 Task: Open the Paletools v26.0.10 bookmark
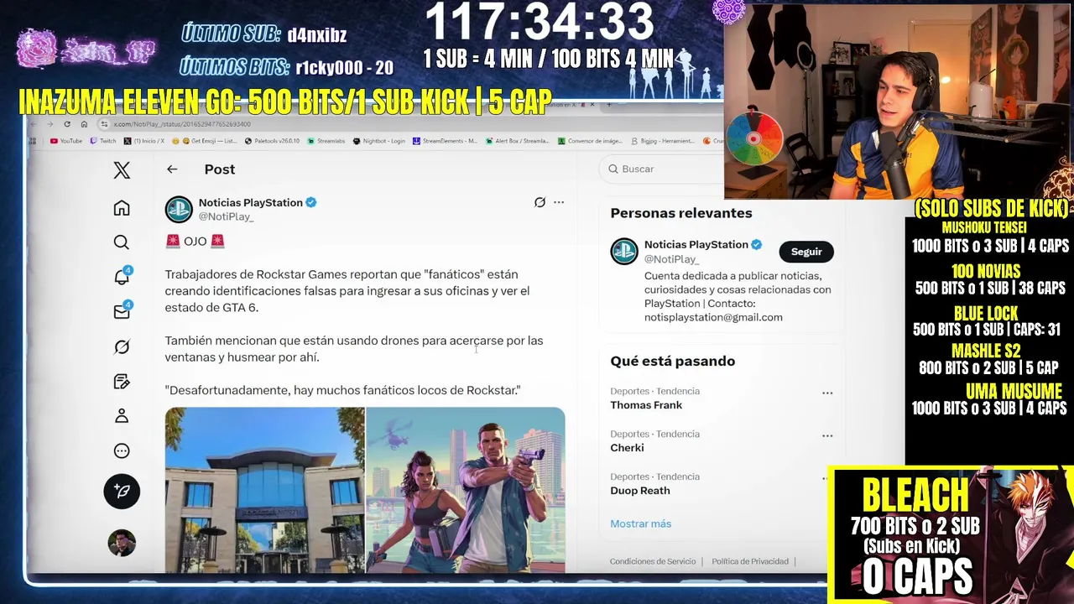272,141
